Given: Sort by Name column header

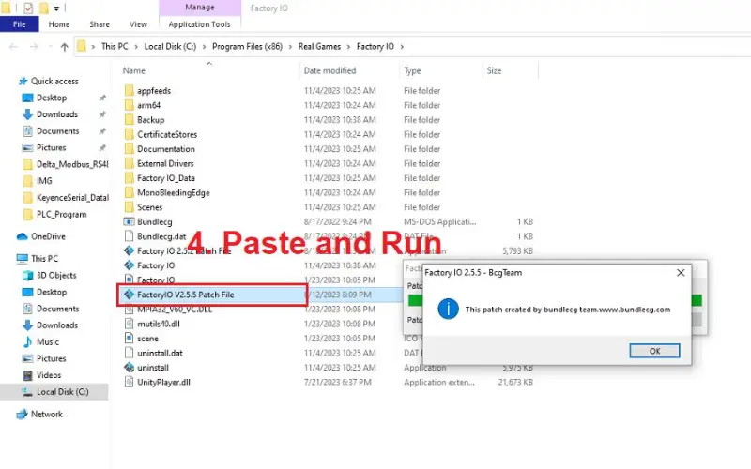Looking at the screenshot, I should 133,71.
